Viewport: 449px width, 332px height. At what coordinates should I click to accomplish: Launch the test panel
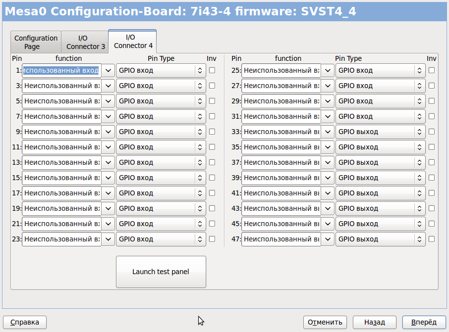pos(161,272)
